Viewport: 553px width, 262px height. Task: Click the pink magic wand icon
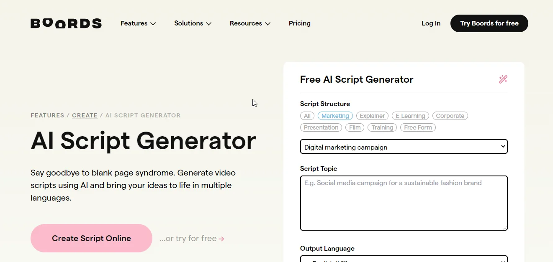pyautogui.click(x=503, y=79)
